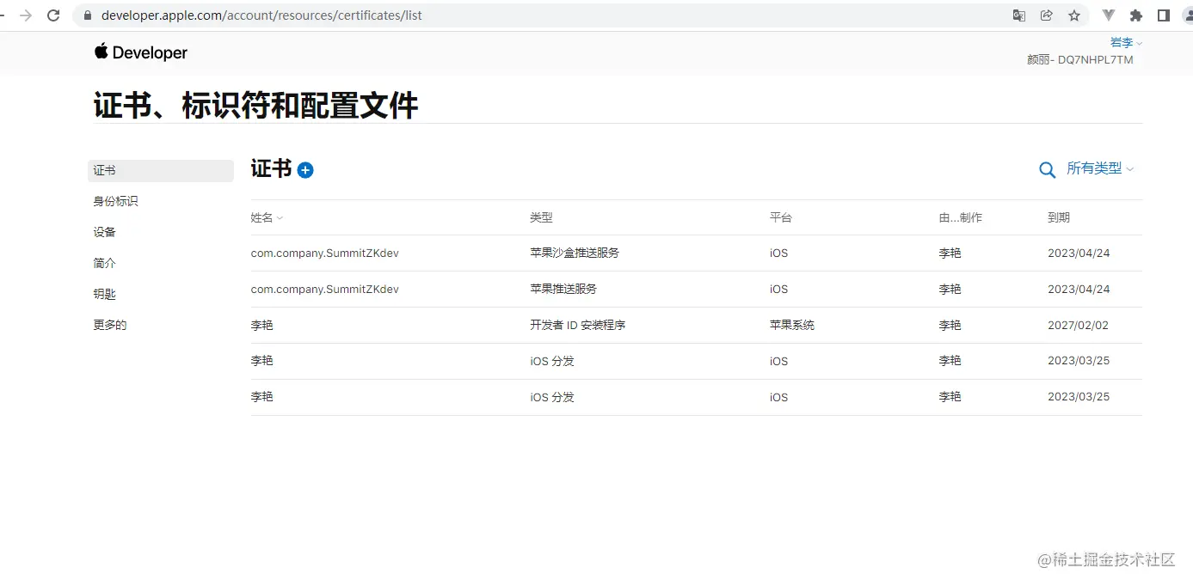The image size is (1193, 586).
Task: Open the certificate search magnifier
Action: click(x=1047, y=169)
